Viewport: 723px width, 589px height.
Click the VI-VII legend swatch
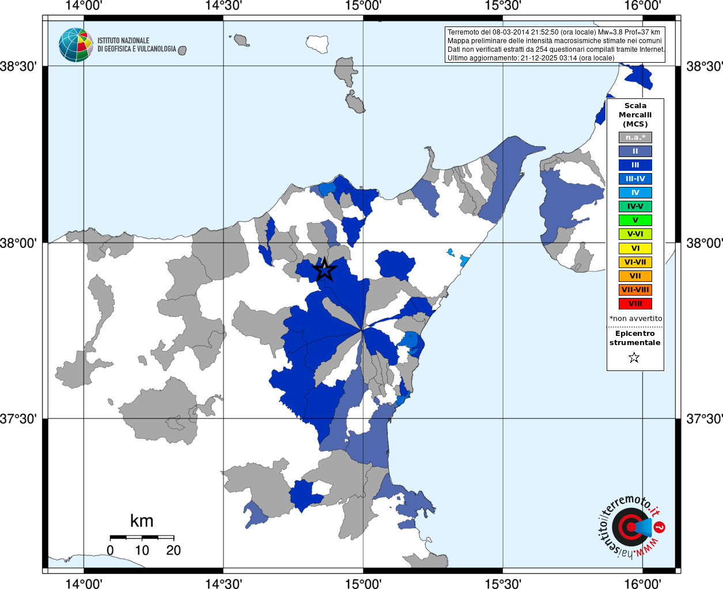tap(635, 262)
